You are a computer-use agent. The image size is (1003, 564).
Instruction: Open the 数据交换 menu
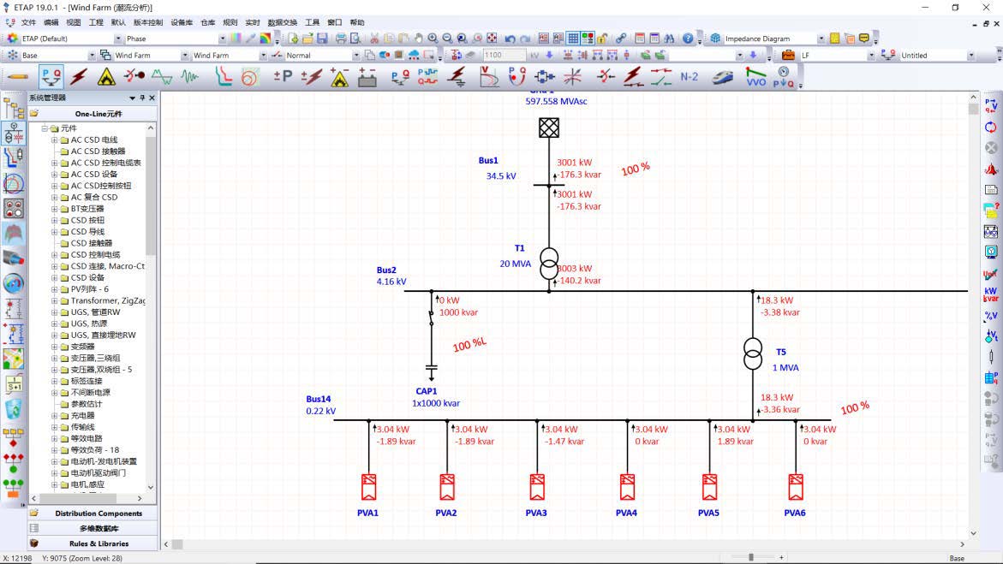(282, 22)
